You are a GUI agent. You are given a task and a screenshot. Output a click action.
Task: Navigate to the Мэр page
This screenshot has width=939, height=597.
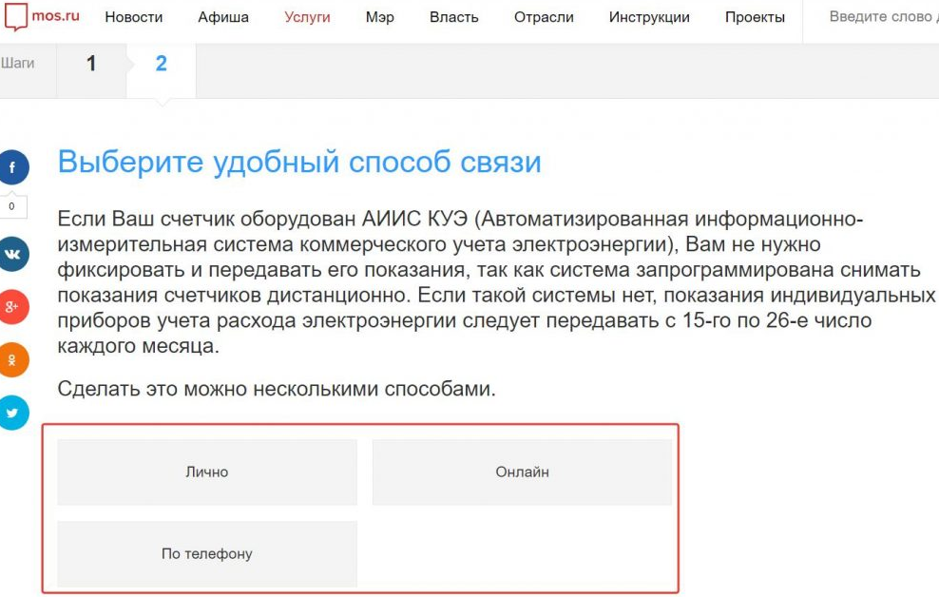(379, 17)
